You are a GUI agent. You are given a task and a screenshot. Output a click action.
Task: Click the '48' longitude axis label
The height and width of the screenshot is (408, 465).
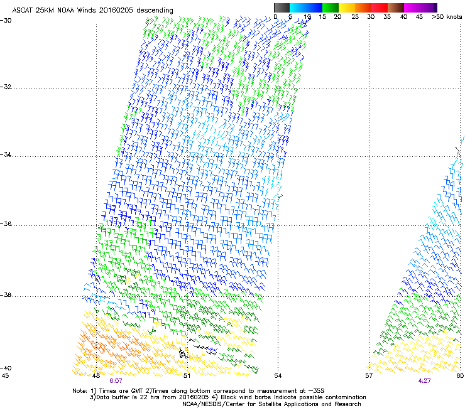coord(96,376)
